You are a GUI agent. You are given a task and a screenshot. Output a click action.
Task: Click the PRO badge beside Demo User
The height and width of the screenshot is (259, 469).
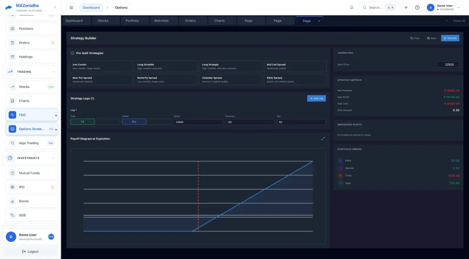pyautogui.click(x=51, y=237)
